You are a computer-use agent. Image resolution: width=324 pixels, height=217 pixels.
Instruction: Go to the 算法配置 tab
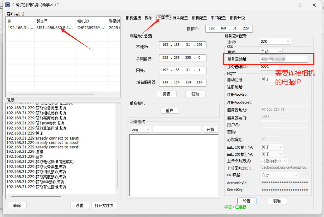coord(180,18)
